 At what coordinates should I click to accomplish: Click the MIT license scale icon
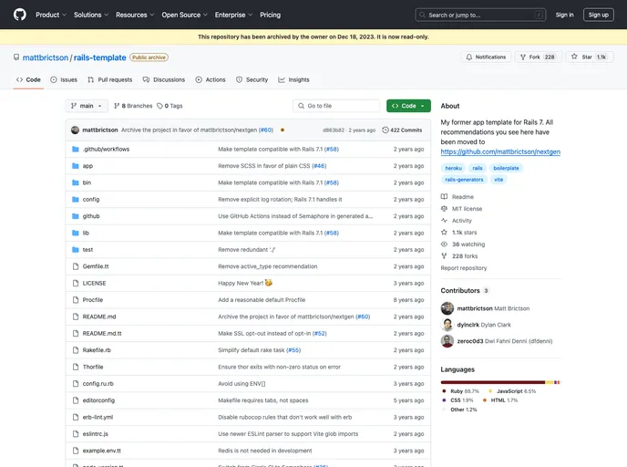[444, 209]
